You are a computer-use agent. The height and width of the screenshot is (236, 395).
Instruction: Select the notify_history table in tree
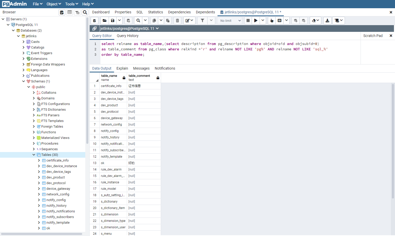tap(56, 205)
